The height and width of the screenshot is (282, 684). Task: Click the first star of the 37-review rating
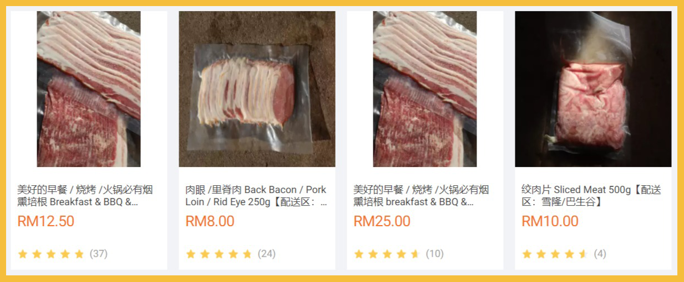tap(23, 254)
